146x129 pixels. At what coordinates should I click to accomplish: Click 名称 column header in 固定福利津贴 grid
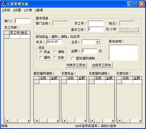(x=44, y=78)
